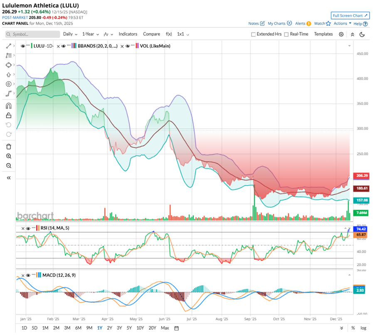This screenshot has height=335, width=375.
Task: Open LULU series options menu
Action: pyautogui.click(x=28, y=45)
